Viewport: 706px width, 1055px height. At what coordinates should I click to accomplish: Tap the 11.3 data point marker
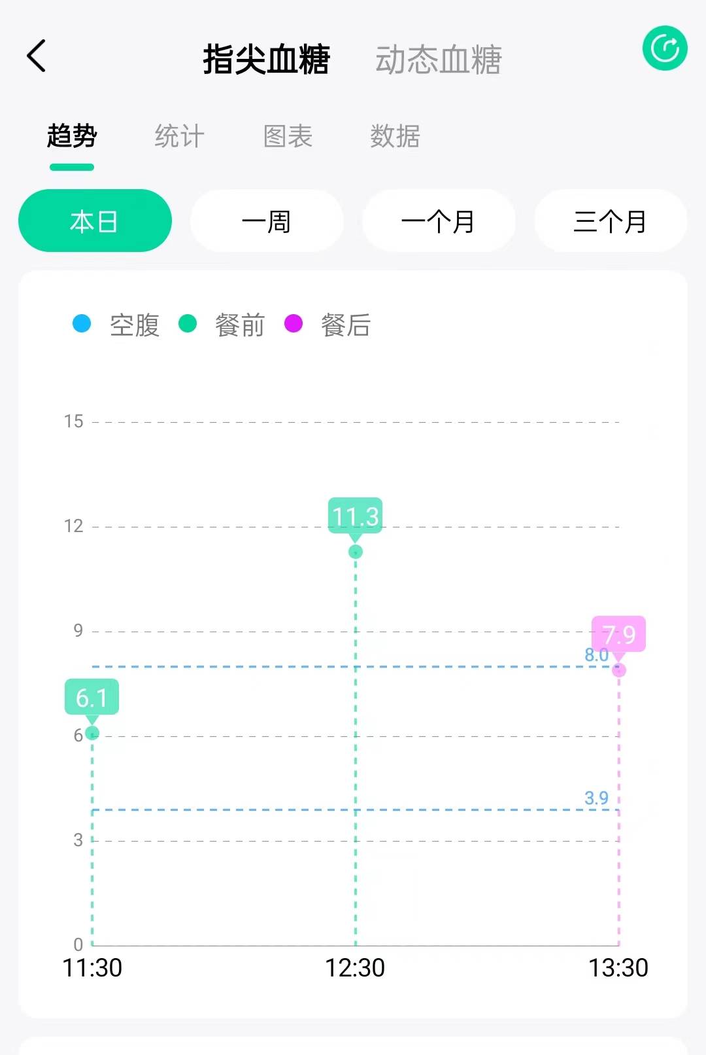pos(356,552)
